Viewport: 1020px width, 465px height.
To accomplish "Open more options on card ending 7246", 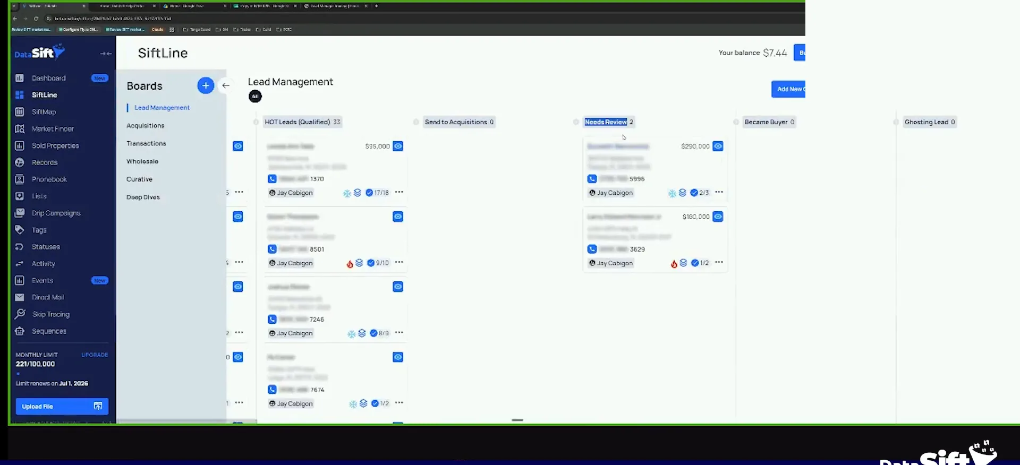I will [399, 332].
